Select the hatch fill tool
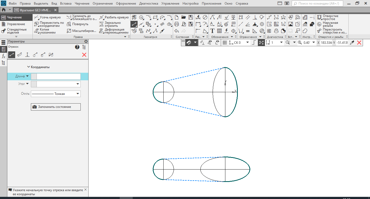 point(148,24)
